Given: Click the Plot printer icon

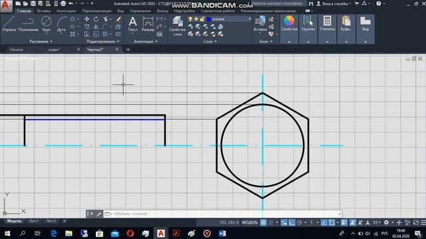Looking at the screenshot, I should (x=63, y=3).
